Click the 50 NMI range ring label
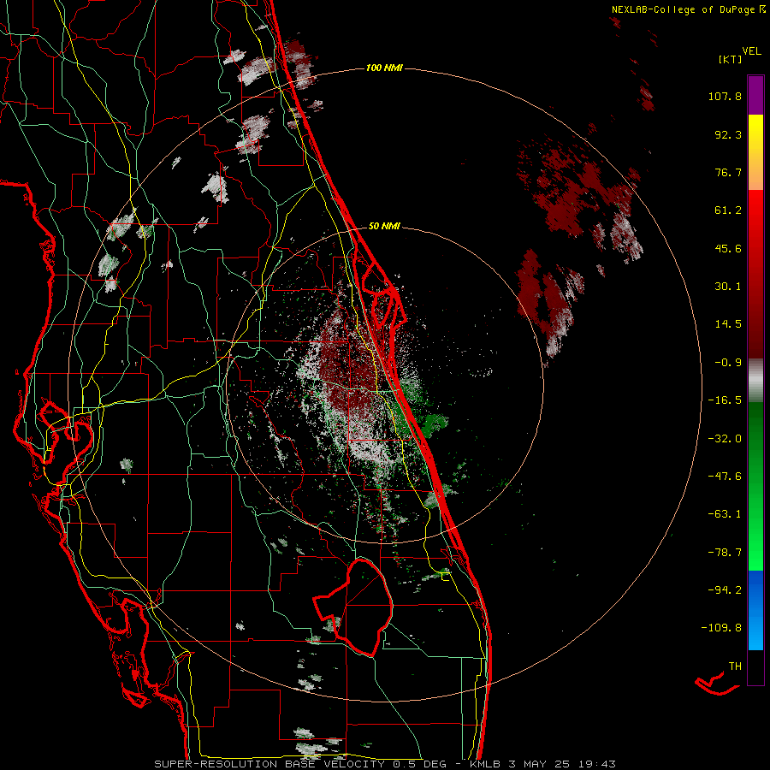 point(384,226)
